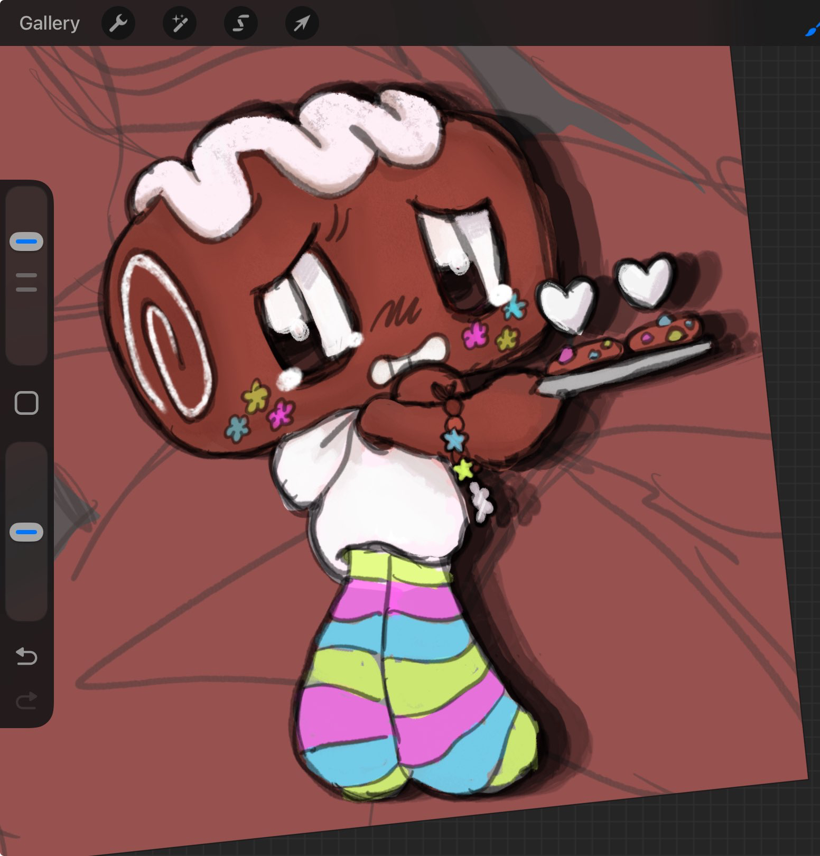This screenshot has width=820, height=856.
Task: Click the sidebar grab handle lines
Action: (26, 282)
